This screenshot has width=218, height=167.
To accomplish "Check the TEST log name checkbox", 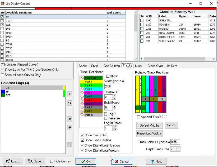I will click(x=2, y=21).
